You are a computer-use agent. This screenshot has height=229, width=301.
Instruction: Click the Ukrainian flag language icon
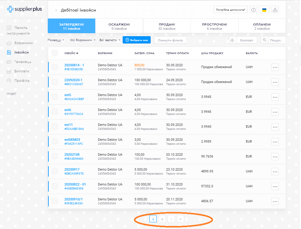click(264, 10)
